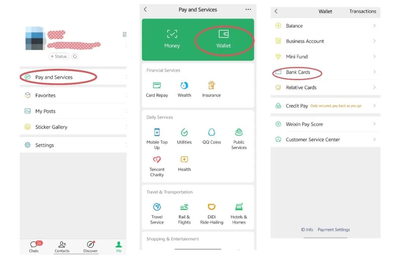Expand the Bank Cards row chevron
This screenshot has height=264, width=395.
tap(375, 72)
